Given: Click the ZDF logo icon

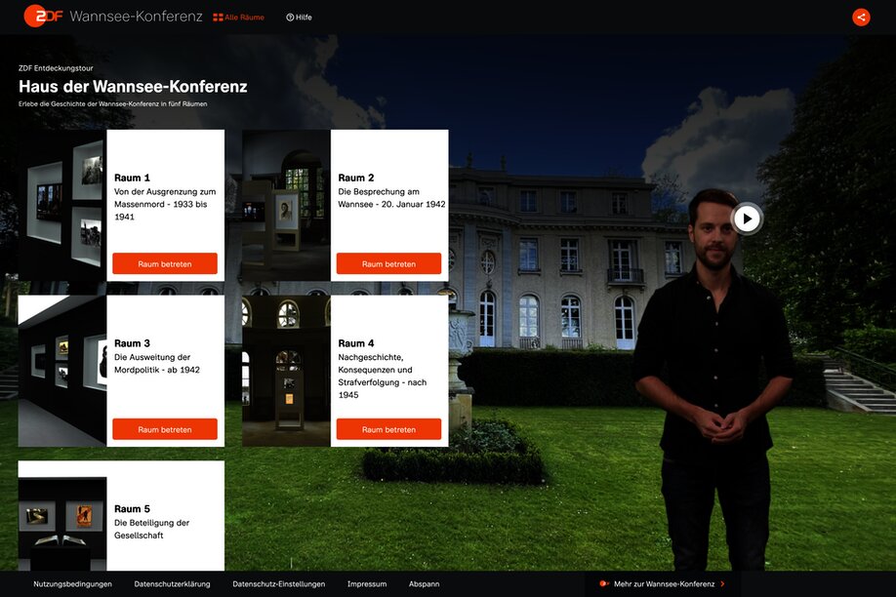Looking at the screenshot, I should [43, 16].
